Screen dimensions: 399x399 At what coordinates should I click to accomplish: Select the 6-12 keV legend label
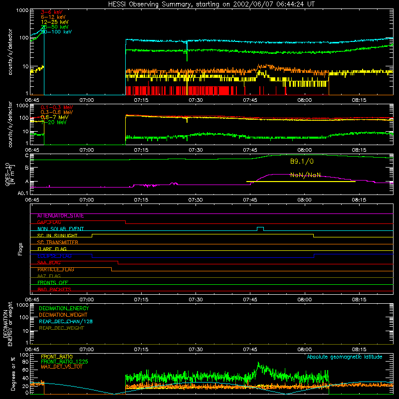pyautogui.click(x=53, y=17)
